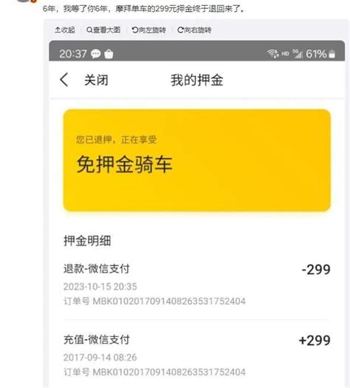The height and width of the screenshot is (388, 350).
Task: Click the 押金明细 section heading
Action: 87,240
